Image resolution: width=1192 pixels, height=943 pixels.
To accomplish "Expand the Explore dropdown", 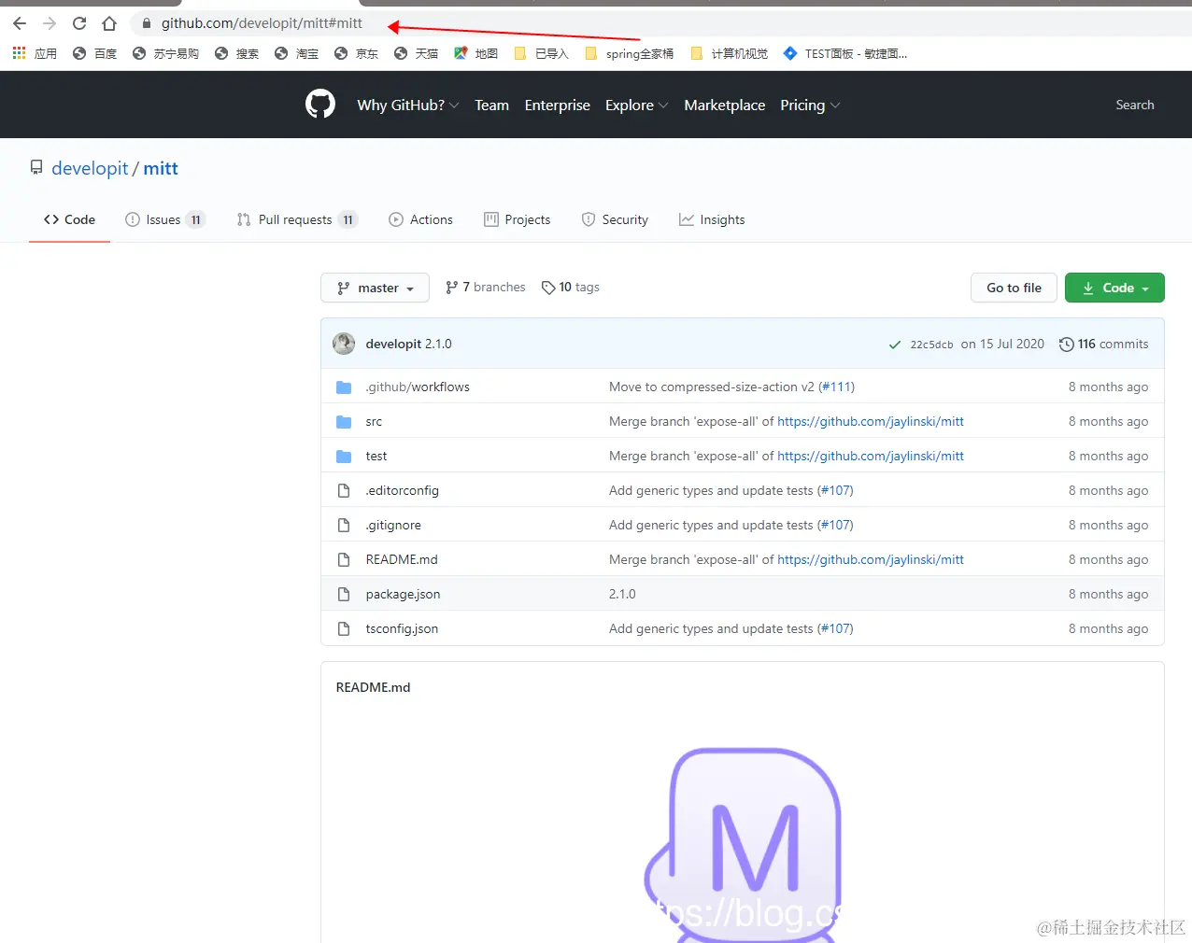I will 637,105.
